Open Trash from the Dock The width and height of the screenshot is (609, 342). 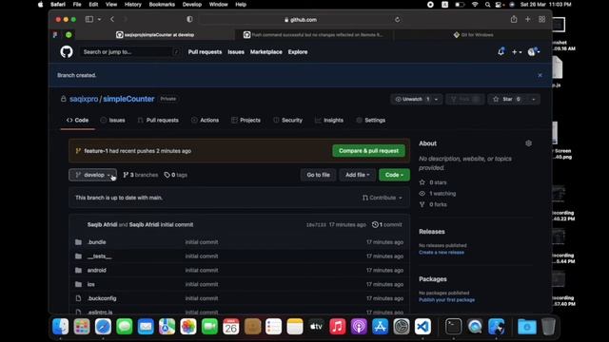click(548, 327)
